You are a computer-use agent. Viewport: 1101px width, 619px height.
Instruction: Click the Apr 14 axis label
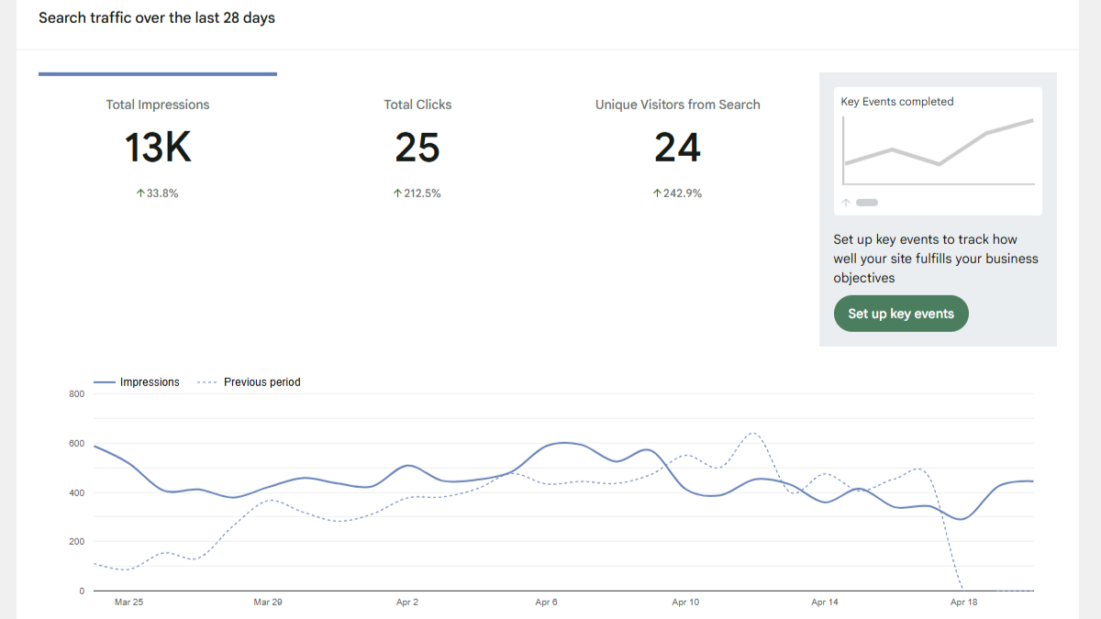pos(825,602)
